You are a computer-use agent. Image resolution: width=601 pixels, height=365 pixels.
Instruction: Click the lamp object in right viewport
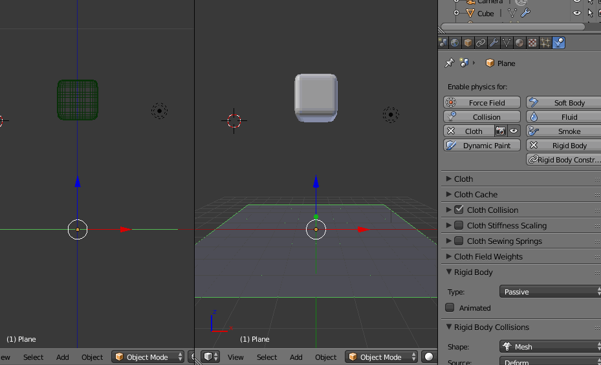[x=391, y=115]
